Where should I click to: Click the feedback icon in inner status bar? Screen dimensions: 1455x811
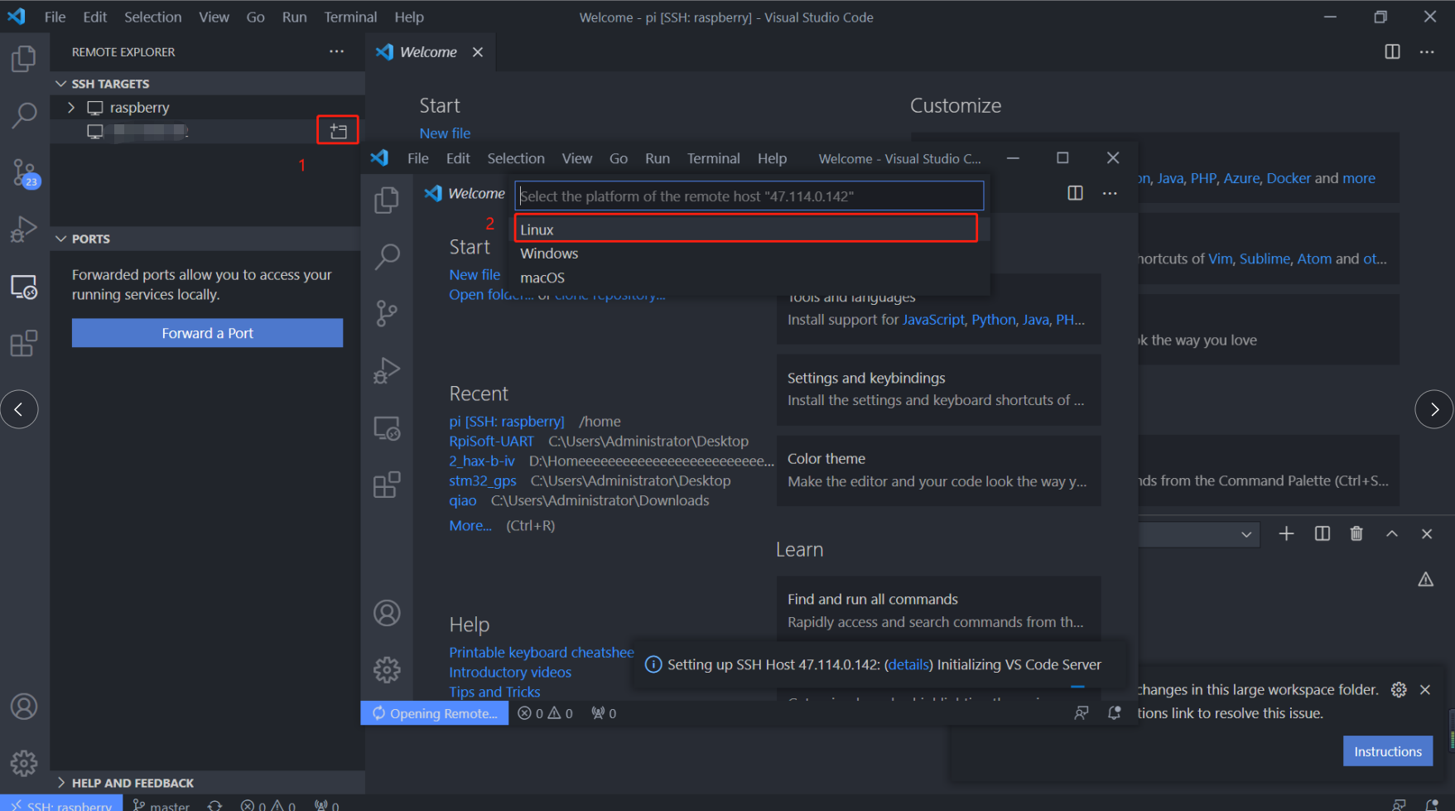coord(1082,712)
